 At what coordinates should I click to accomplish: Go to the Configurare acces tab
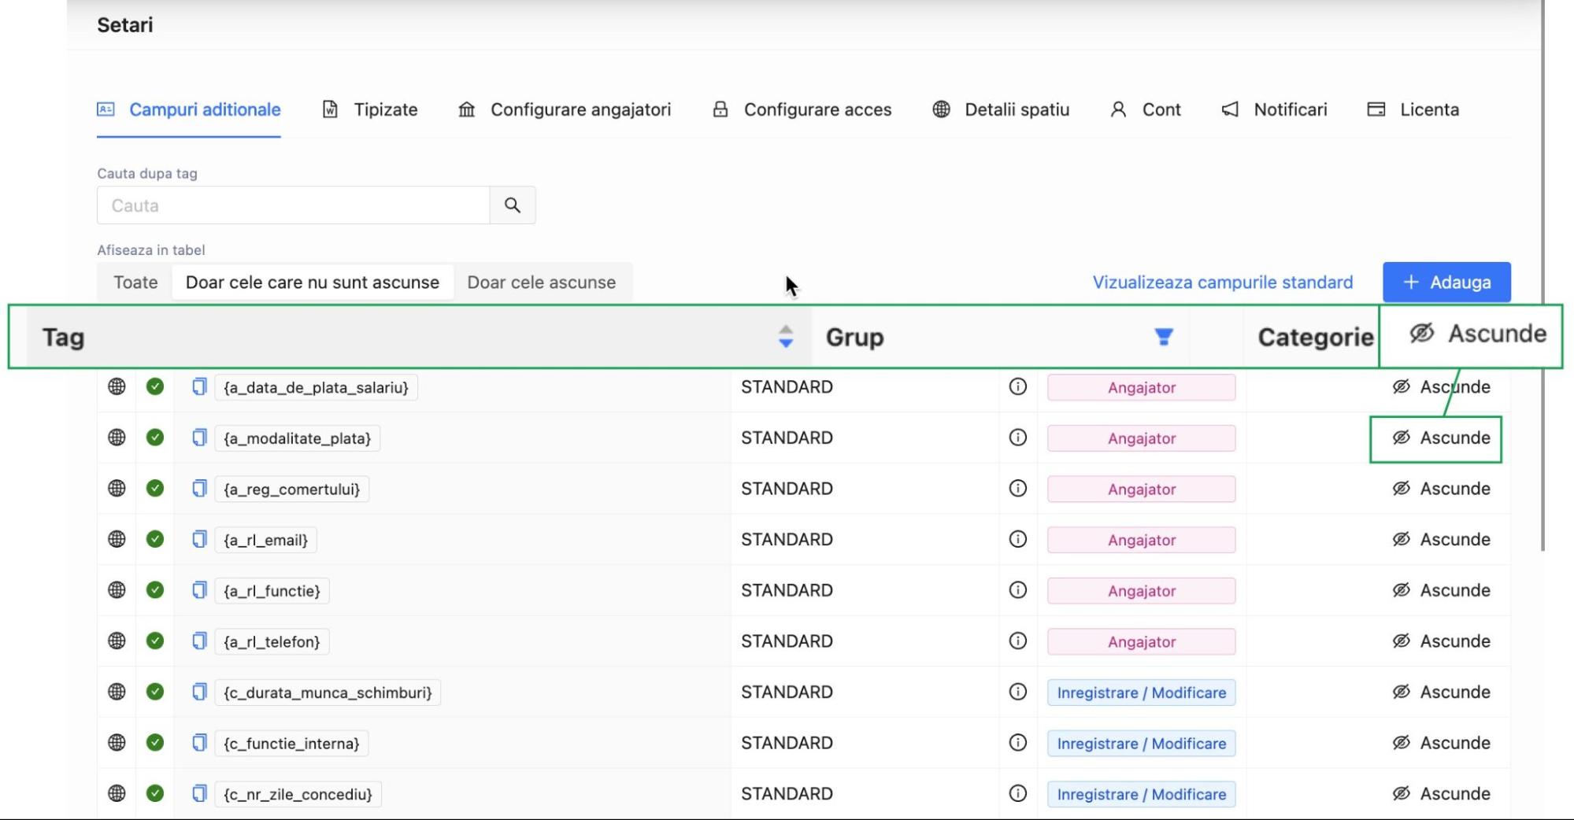click(x=802, y=109)
